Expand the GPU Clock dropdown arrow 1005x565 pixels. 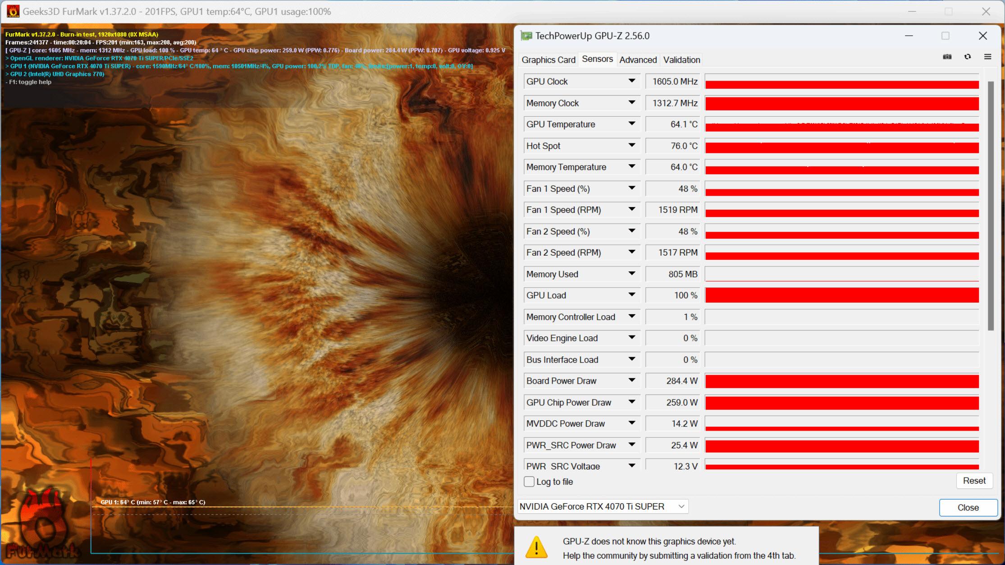[x=630, y=81]
